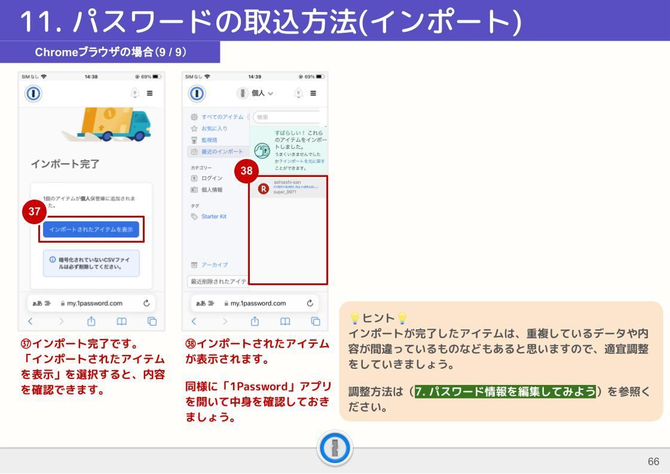Open the bookmarks icon on the 14:38 screen
The width and height of the screenshot is (670, 474).
click(121, 321)
